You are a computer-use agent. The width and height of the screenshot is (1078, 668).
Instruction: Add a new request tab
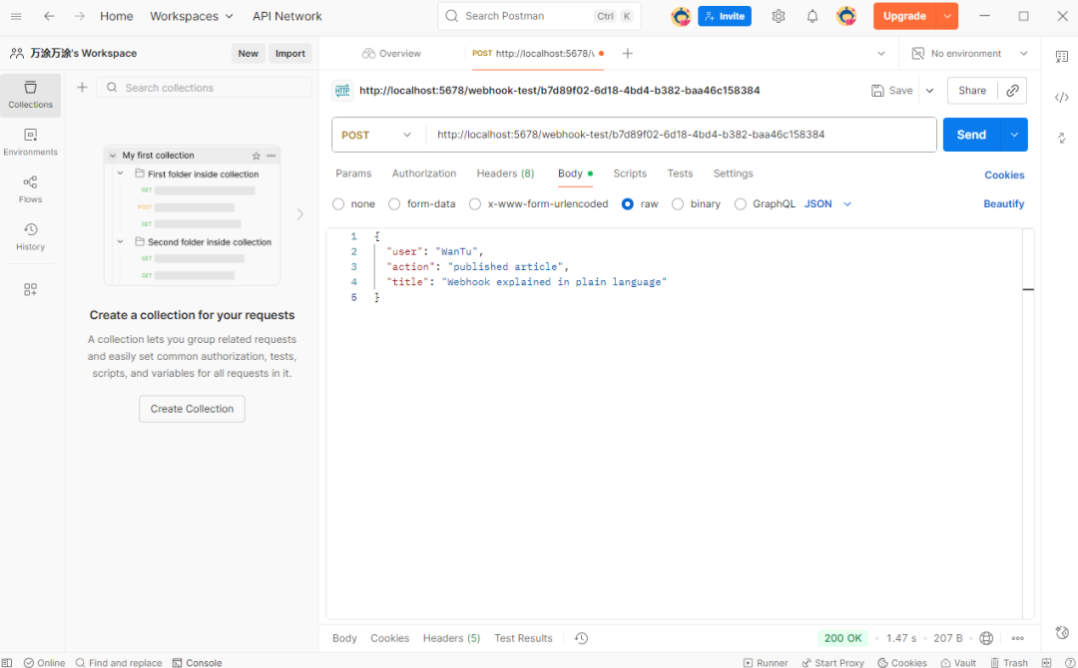(628, 54)
